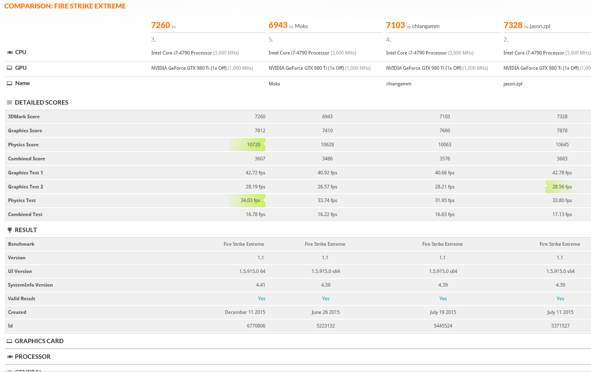Click the list icon beside Detailed Scores
Image resolution: width=591 pixels, height=372 pixels.
pos(10,103)
